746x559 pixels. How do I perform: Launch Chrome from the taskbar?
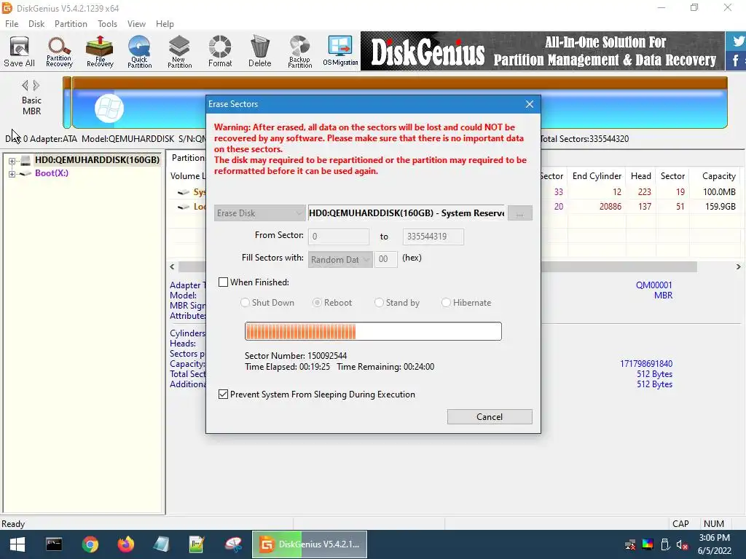pyautogui.click(x=90, y=544)
